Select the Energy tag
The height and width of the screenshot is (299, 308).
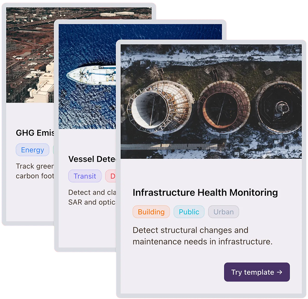coord(32,150)
